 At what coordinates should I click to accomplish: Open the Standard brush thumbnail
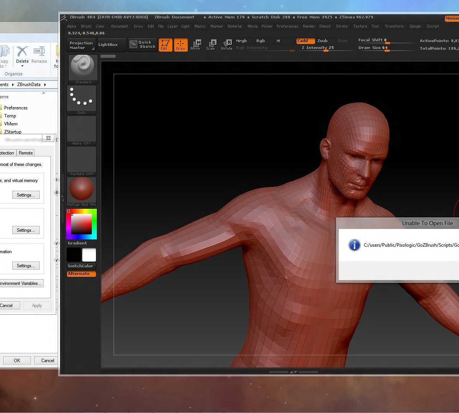[x=83, y=69]
